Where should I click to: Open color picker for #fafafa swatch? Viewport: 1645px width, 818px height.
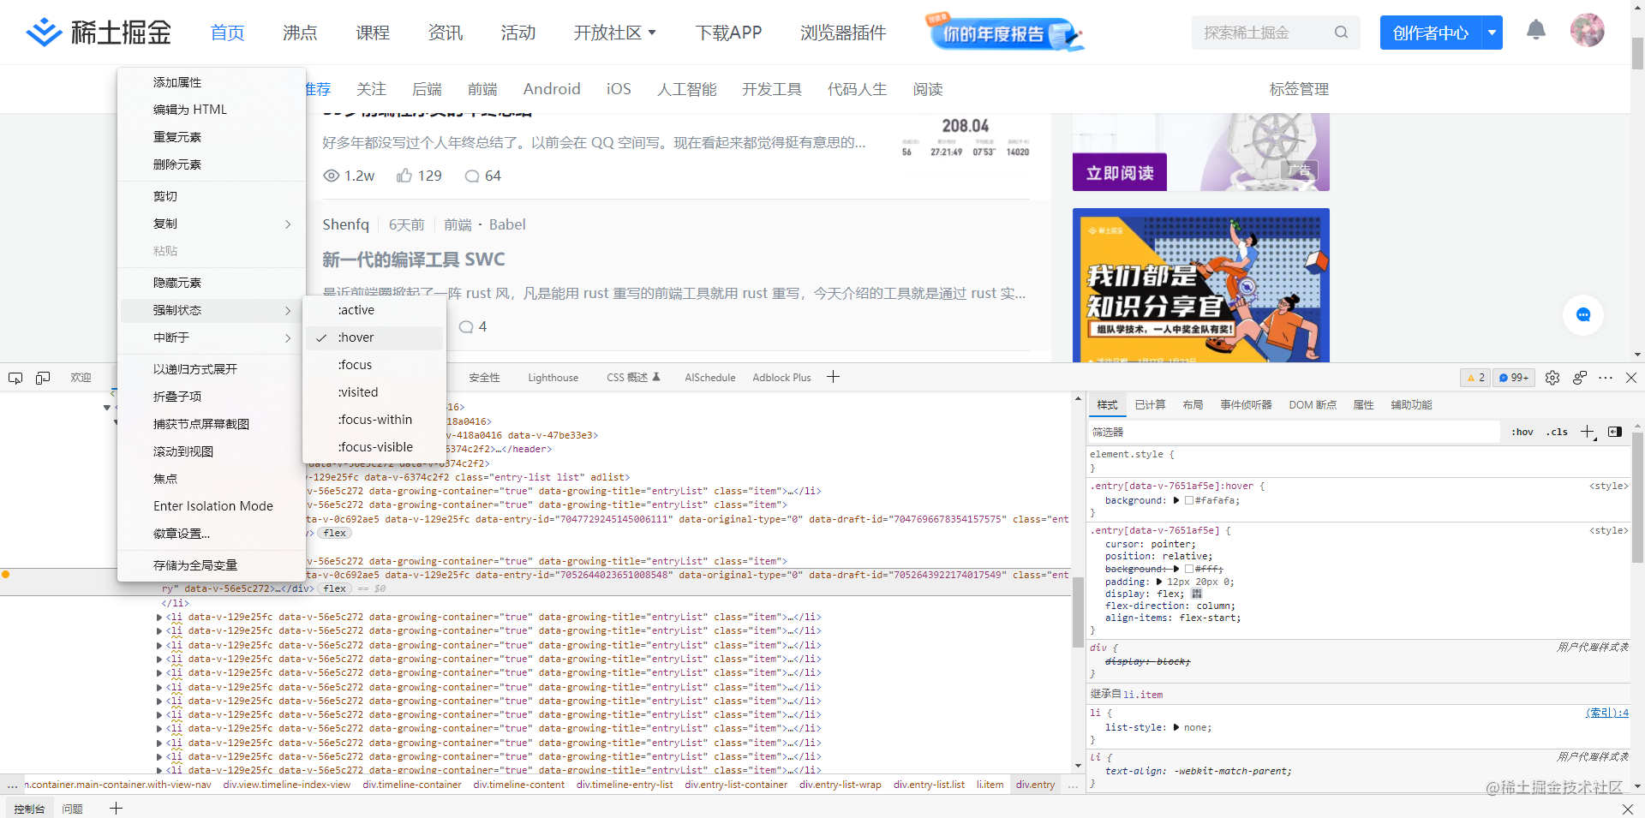coord(1188,500)
